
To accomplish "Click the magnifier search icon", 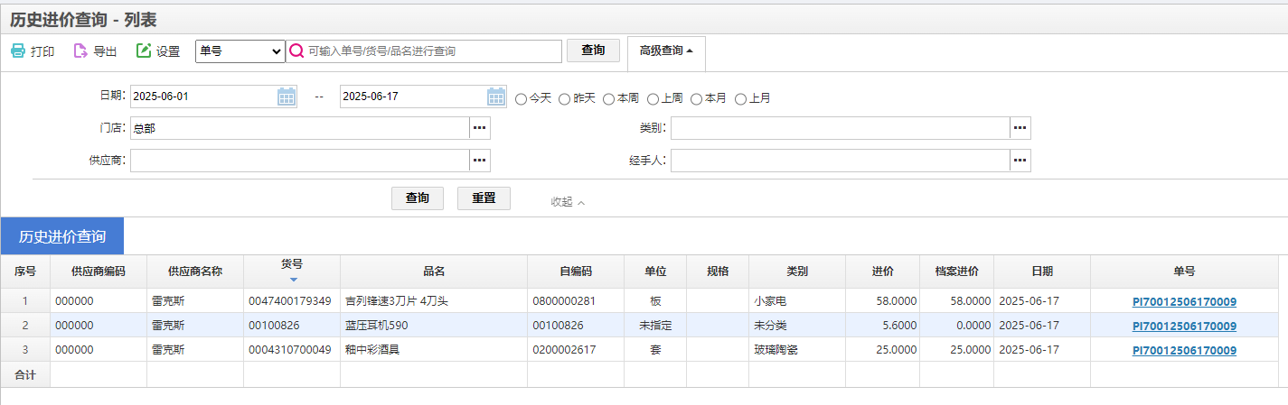I will (x=296, y=51).
